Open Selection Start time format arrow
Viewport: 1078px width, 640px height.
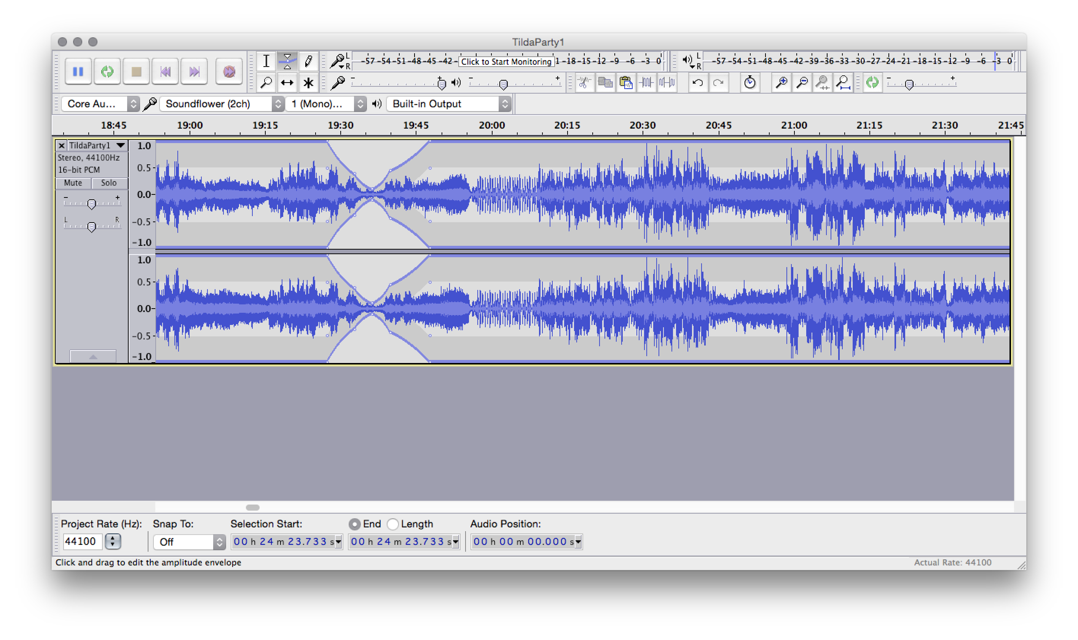click(x=339, y=542)
